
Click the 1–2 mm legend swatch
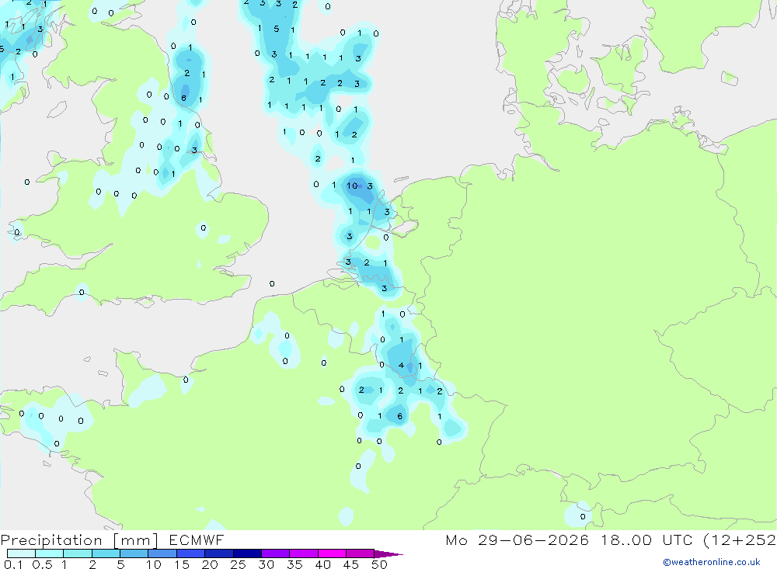point(77,553)
